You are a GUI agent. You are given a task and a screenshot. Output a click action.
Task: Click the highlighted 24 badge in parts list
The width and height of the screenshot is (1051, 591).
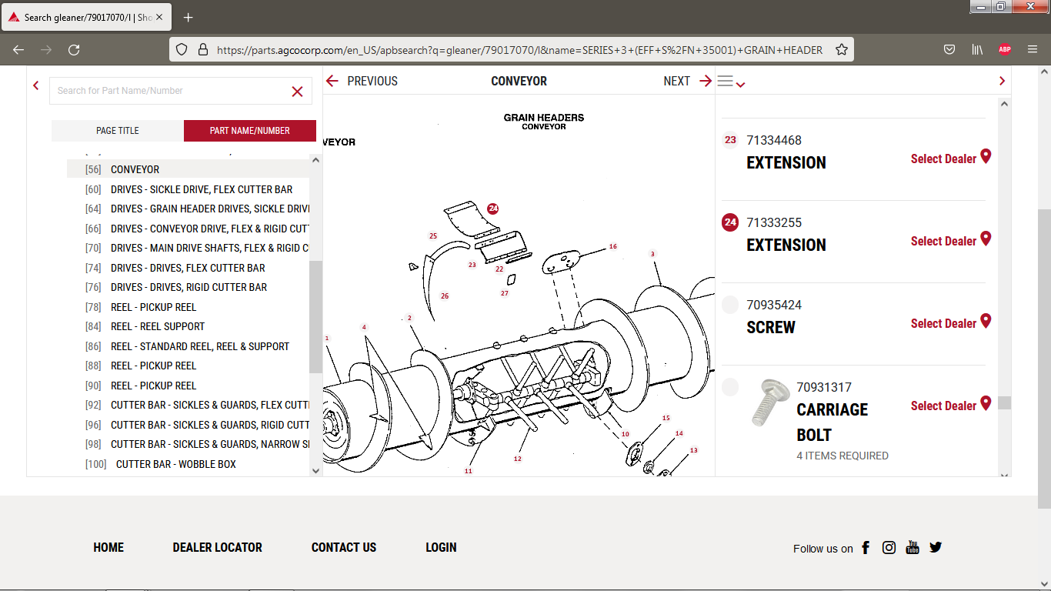tap(730, 222)
